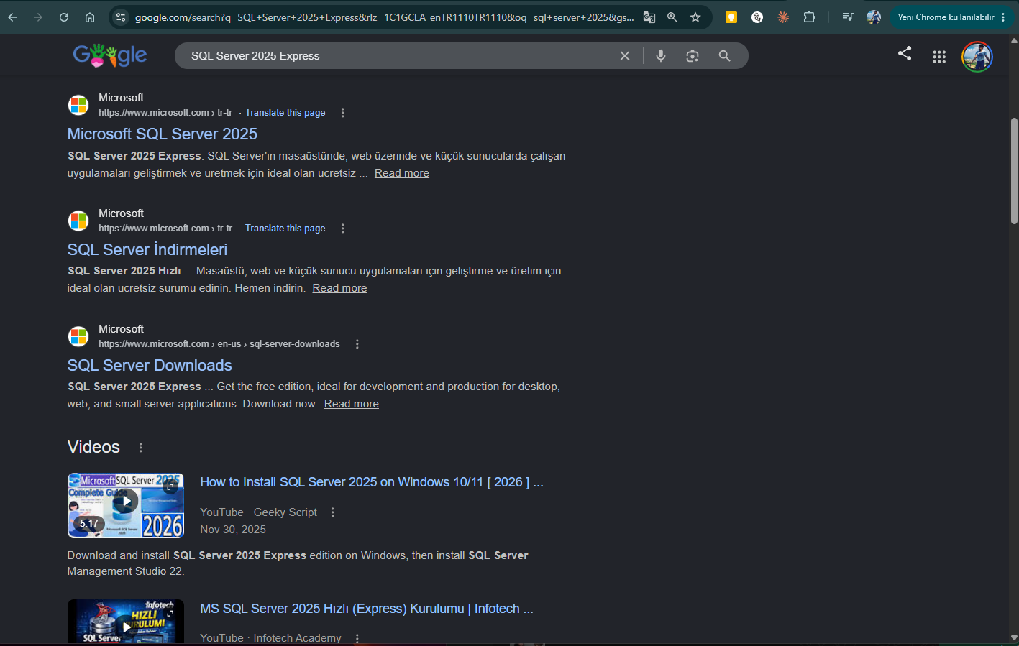Screen dimensions: 1019x646
Task: Open the MS SQL Server 2025 Hızlı Kurulumu video link
Action: pyautogui.click(x=367, y=609)
